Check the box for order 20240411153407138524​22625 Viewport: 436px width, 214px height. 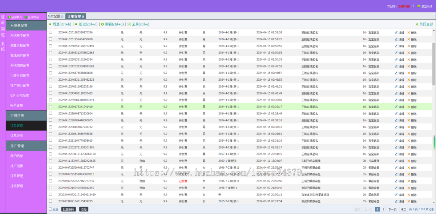point(51,161)
